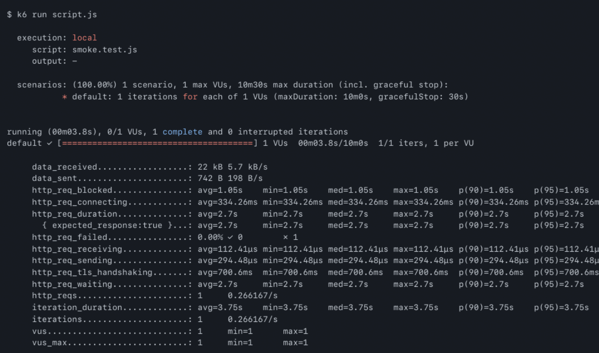The height and width of the screenshot is (353, 599).
Task: Click 'max=334.26ms' in http_req_connecting row
Action: (x=423, y=202)
